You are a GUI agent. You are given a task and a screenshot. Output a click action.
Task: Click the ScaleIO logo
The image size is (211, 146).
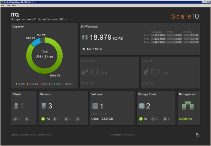pyautogui.click(x=185, y=16)
